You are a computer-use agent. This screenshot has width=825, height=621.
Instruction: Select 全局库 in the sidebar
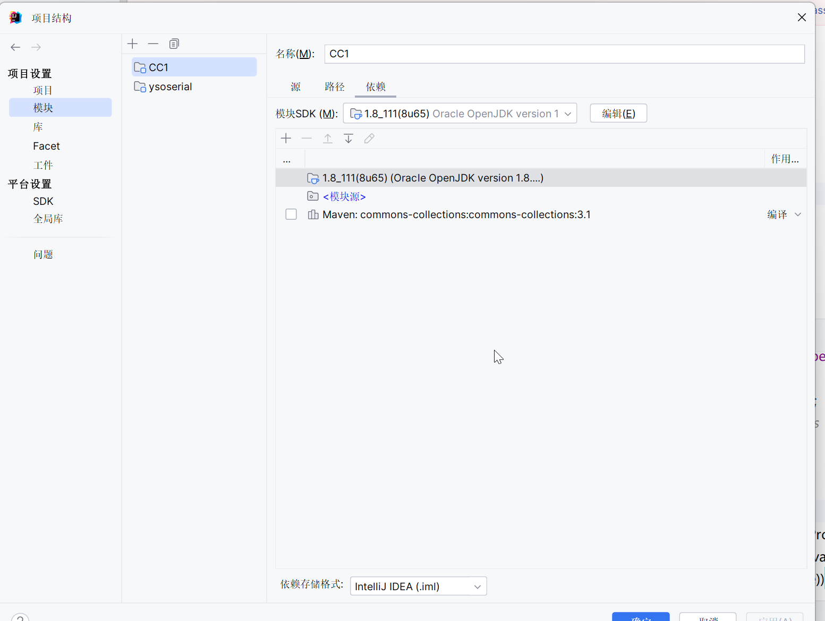[48, 219]
